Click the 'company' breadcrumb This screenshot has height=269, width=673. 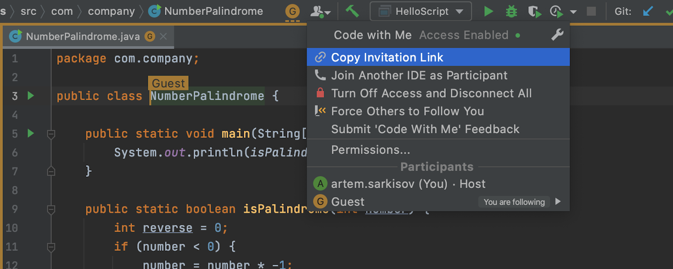point(111,11)
